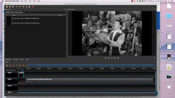Click the preview snapshot camera icon

click(154, 58)
